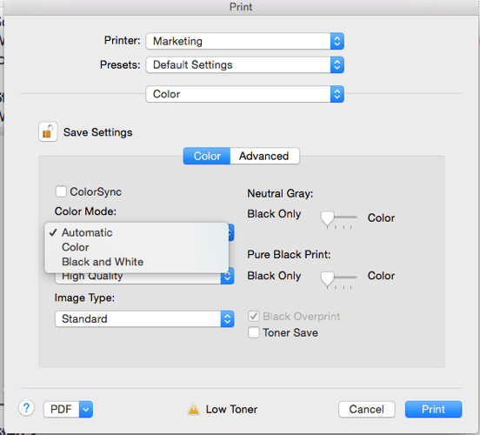This screenshot has height=435, width=480.
Task: Click the Image Type stepper arrows
Action: pyautogui.click(x=227, y=319)
